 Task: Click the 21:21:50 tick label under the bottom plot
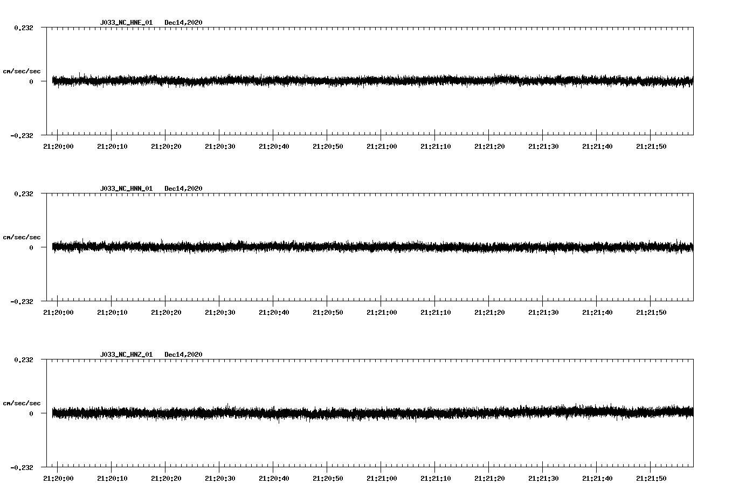652,478
